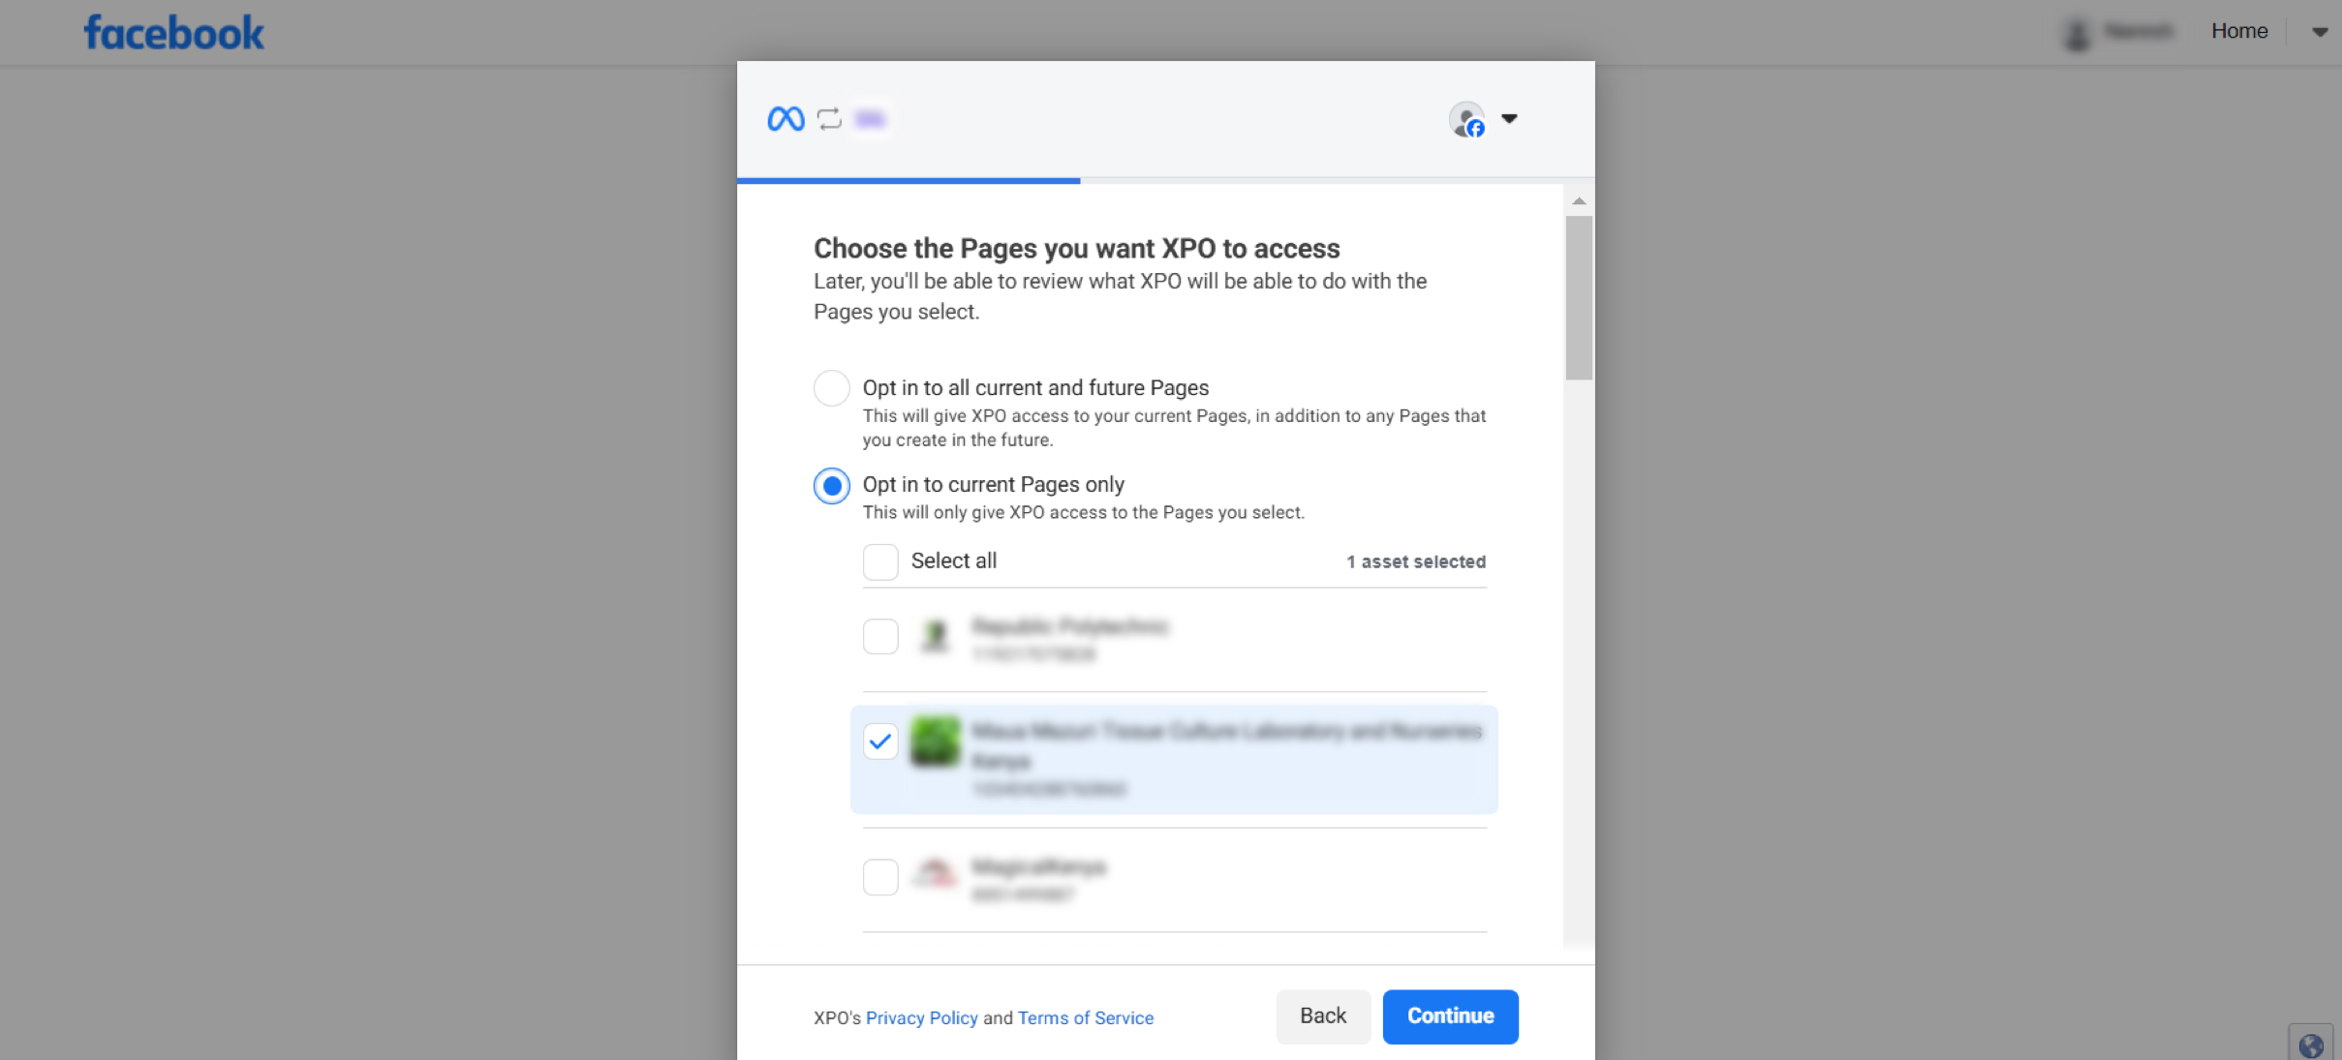The width and height of the screenshot is (2342, 1060).
Task: Uncheck the highlighted selected Page checkbox
Action: [x=880, y=742]
